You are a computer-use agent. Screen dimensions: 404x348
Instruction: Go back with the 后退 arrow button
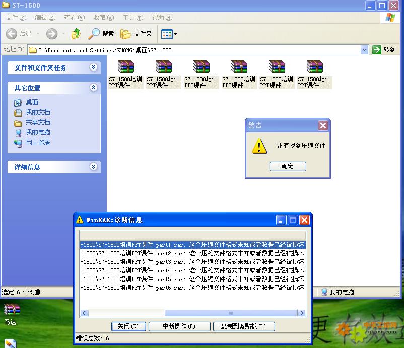point(19,34)
